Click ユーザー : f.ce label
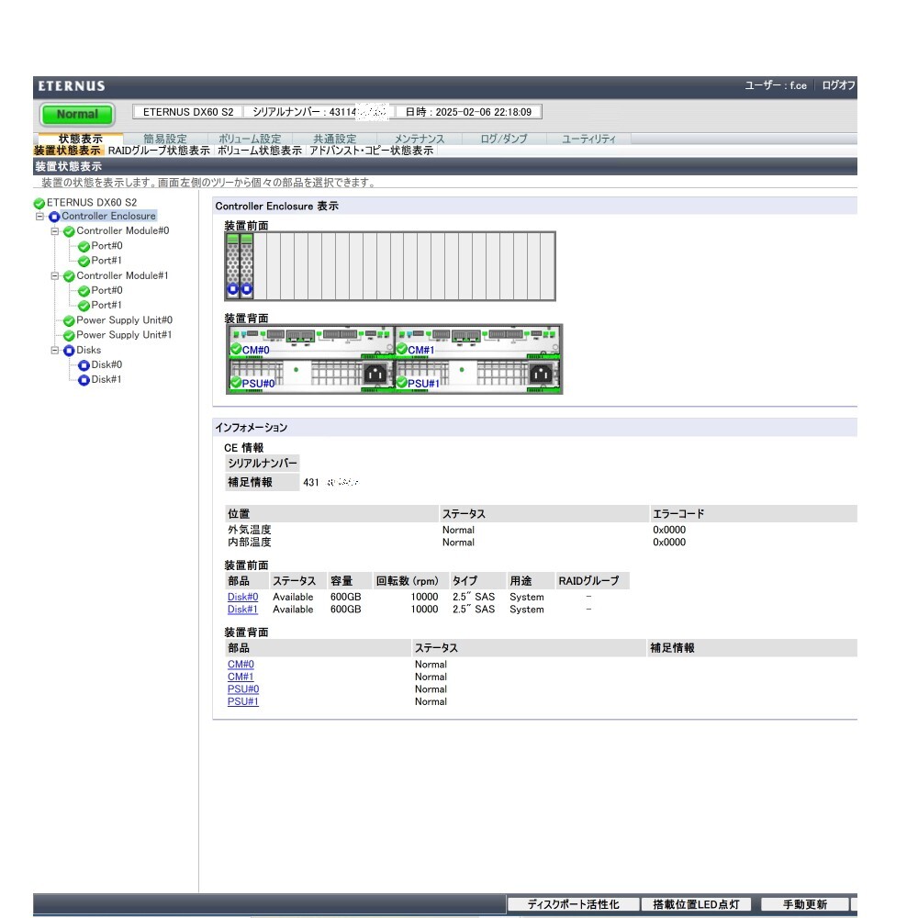This screenshot has height=918, width=918. (x=776, y=85)
